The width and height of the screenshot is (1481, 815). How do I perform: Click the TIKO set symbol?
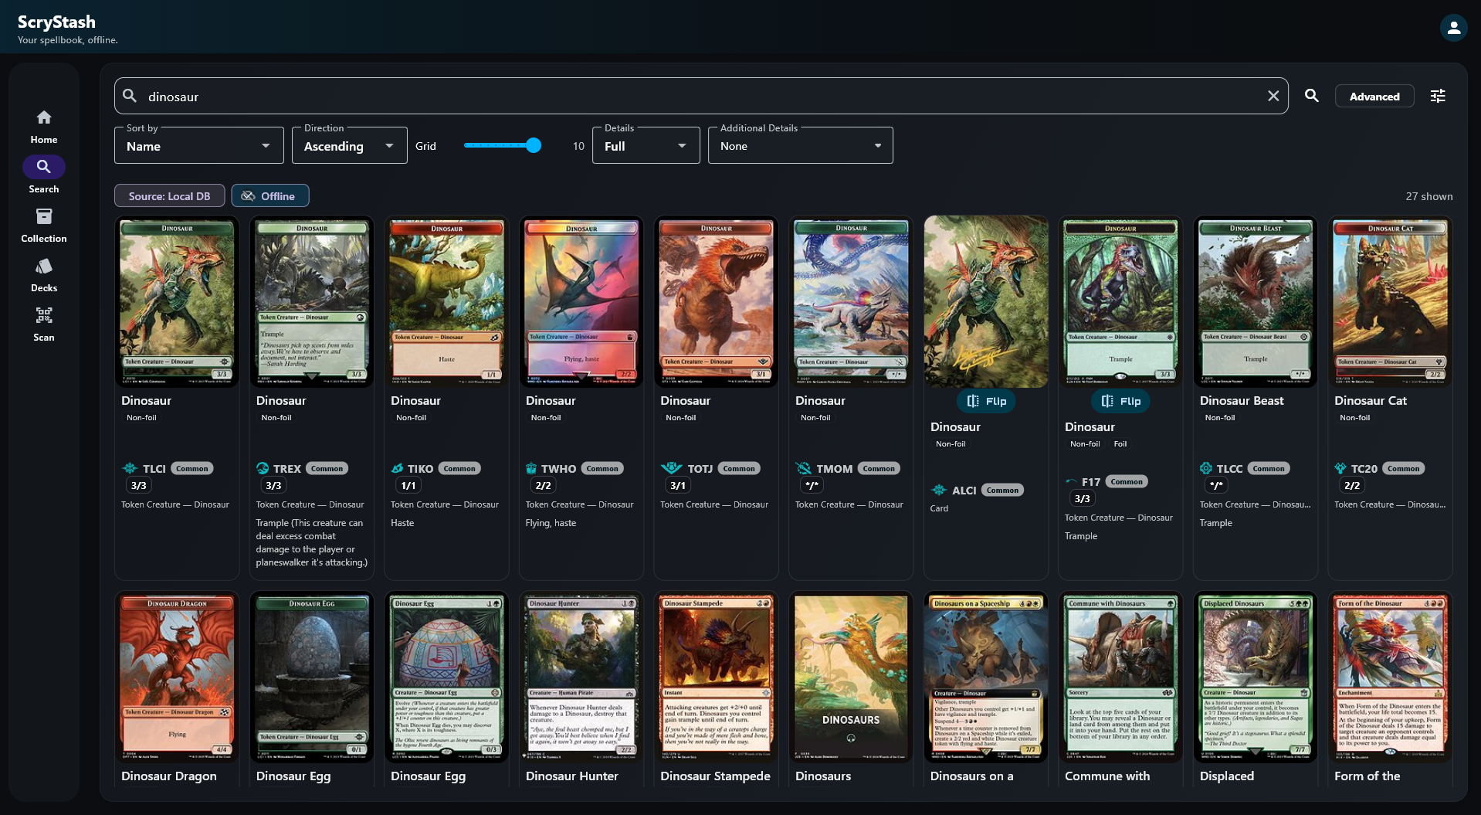tap(398, 468)
